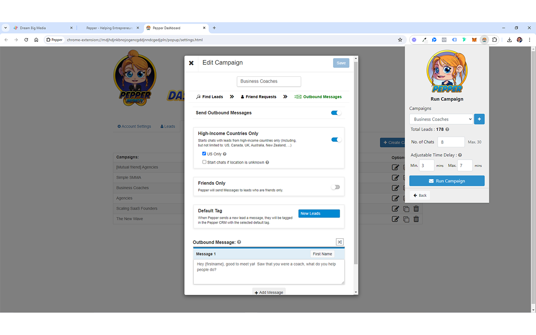Image resolution: width=536 pixels, height=335 pixels.
Task: Click "Simple SMMA" in the campaigns table
Action: tap(128, 178)
